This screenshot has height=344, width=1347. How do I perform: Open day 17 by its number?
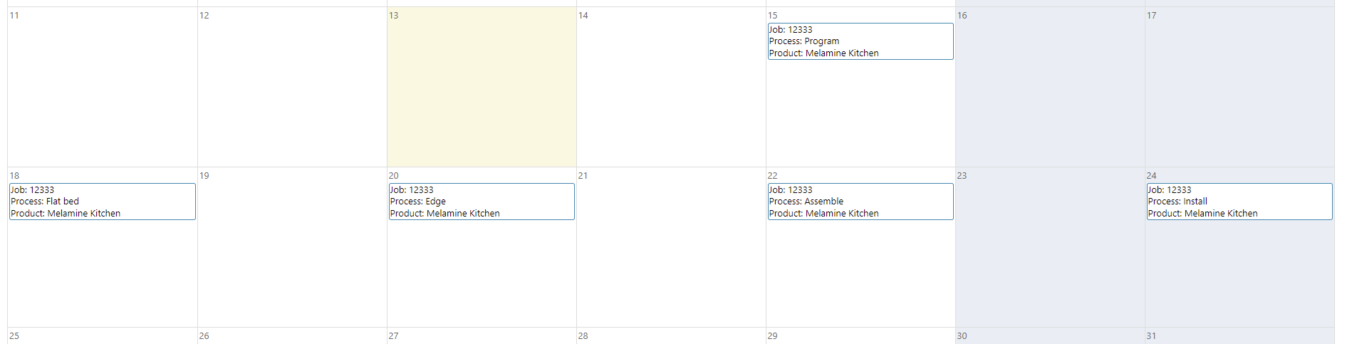click(x=1151, y=16)
